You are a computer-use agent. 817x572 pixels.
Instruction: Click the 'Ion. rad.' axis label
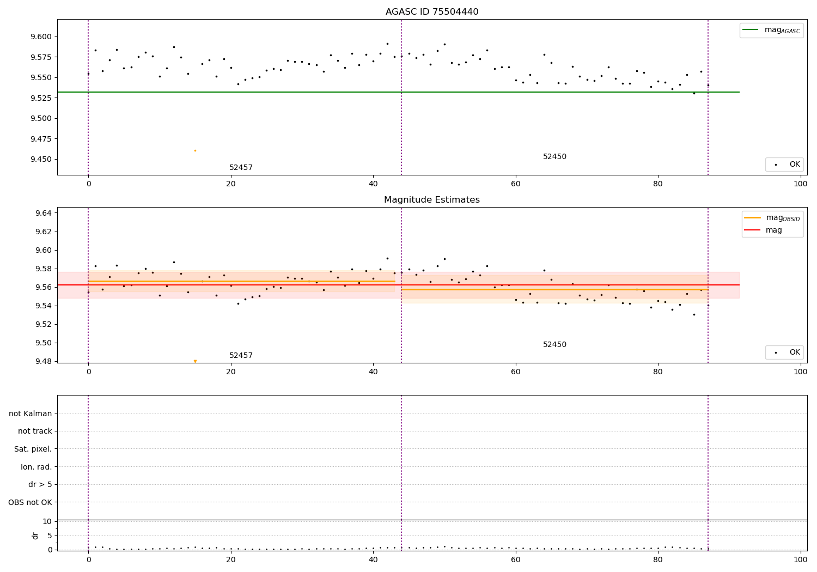pyautogui.click(x=36, y=467)
